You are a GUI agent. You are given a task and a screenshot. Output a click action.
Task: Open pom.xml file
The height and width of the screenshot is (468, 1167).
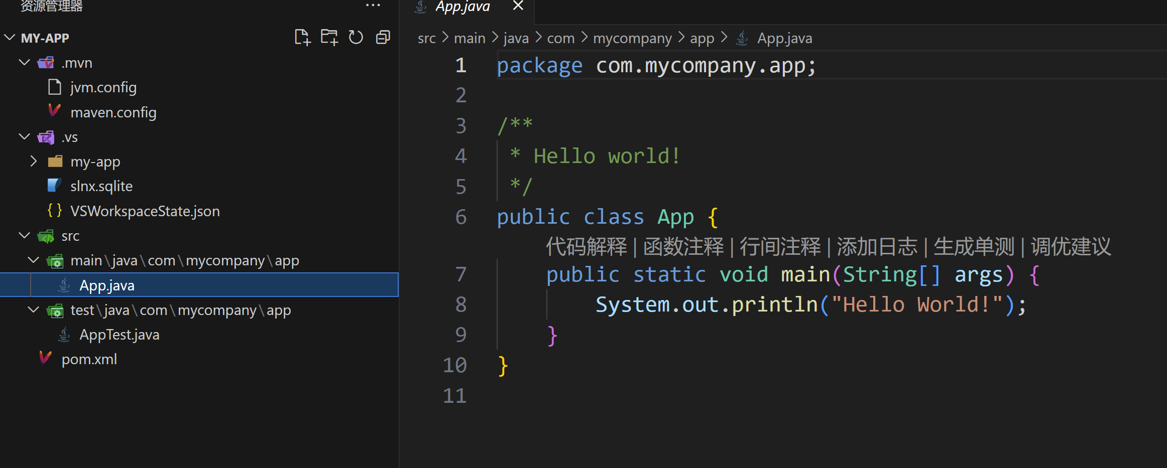click(x=89, y=359)
